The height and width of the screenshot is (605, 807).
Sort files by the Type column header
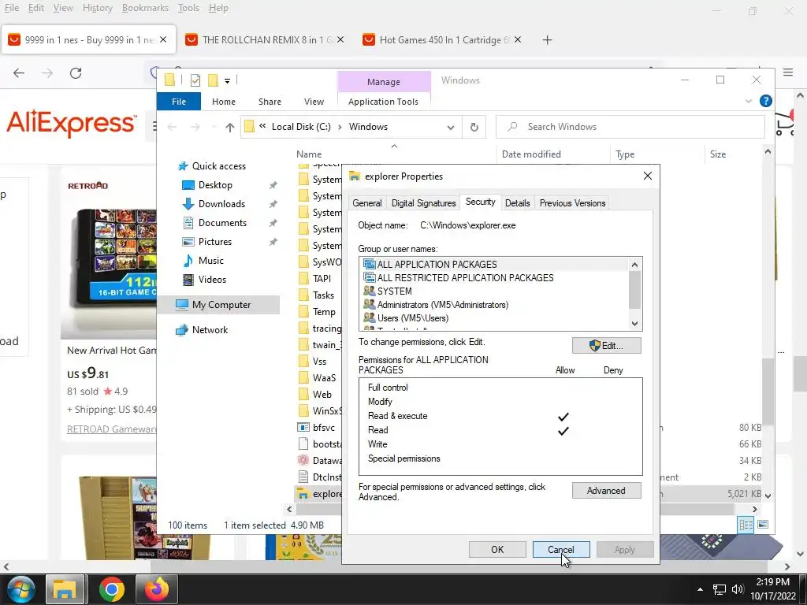[625, 154]
